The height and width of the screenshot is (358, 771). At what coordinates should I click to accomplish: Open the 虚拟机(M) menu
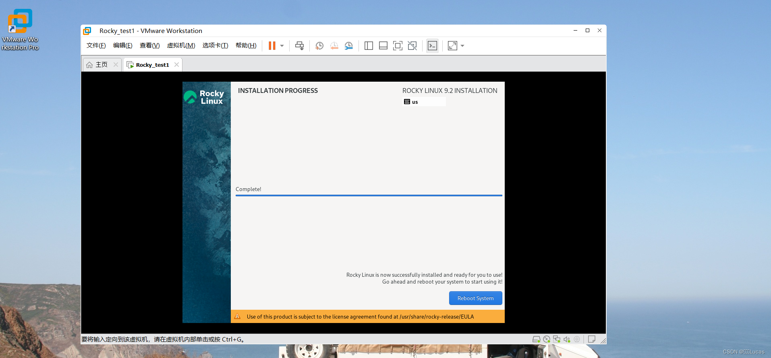point(181,45)
